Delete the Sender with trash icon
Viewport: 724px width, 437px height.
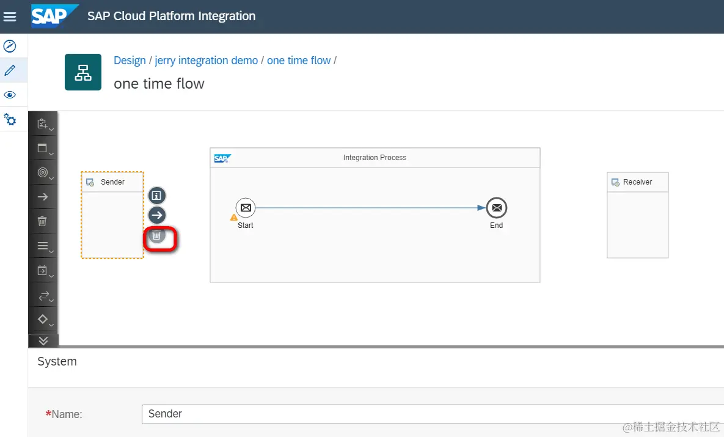coord(157,235)
